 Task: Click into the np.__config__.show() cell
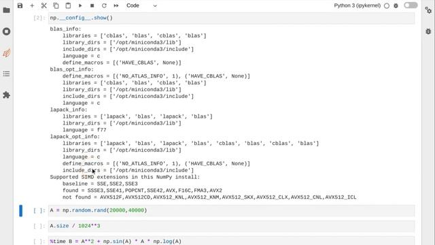tap(231, 18)
